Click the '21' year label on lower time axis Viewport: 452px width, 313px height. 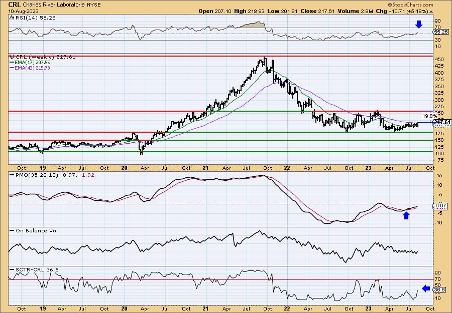(205, 308)
